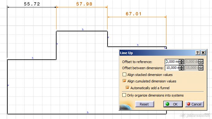Click the help question mark button
Screen dimensions: 212x119
tap(198, 53)
